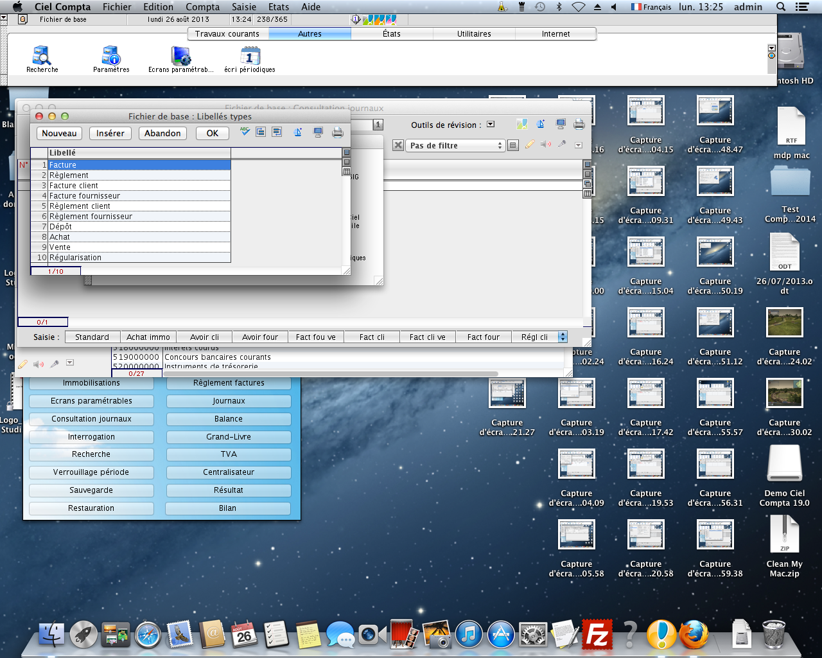The image size is (822, 658).
Task: Open the écri périodiques calendar icon
Action: pyautogui.click(x=250, y=58)
